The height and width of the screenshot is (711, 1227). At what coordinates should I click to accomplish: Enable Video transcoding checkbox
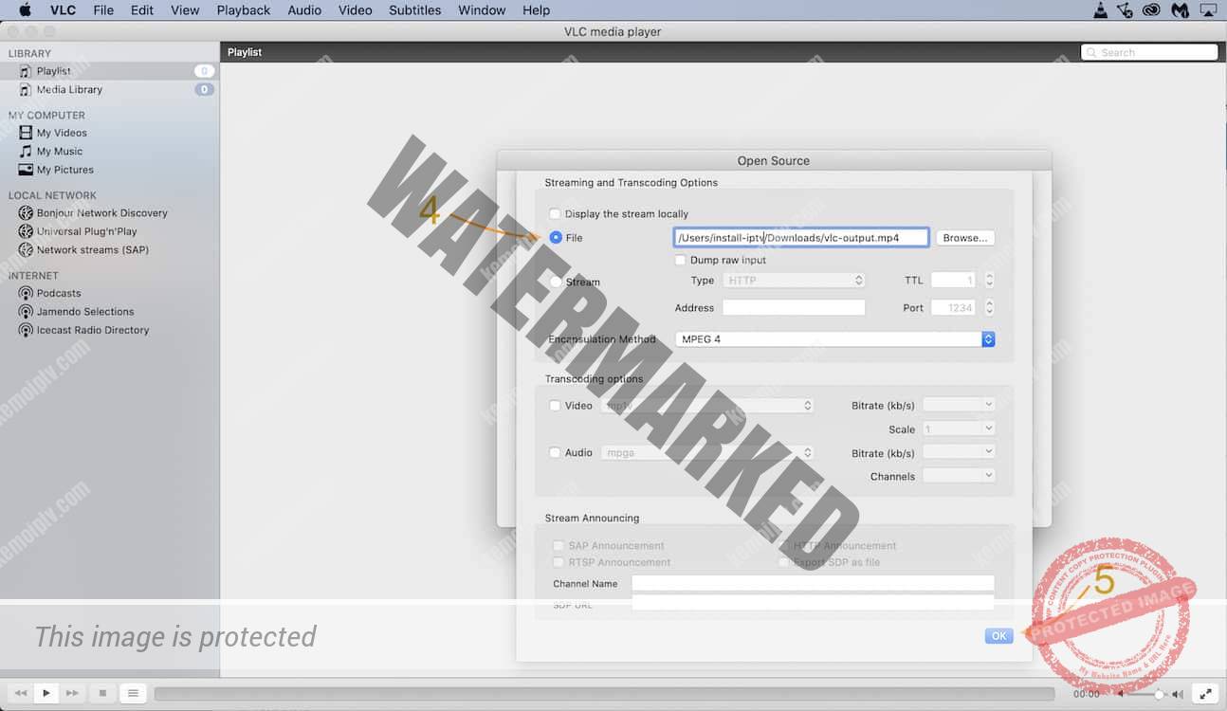[555, 406]
